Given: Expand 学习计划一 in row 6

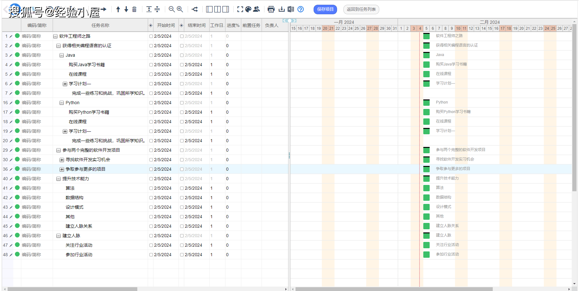Looking at the screenshot, I should [x=65, y=84].
